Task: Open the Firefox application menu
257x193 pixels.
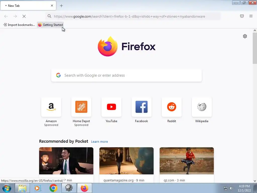Action: (x=251, y=16)
